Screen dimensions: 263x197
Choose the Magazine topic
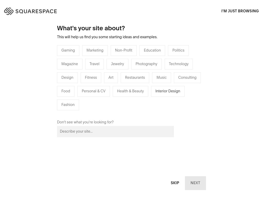(70, 64)
